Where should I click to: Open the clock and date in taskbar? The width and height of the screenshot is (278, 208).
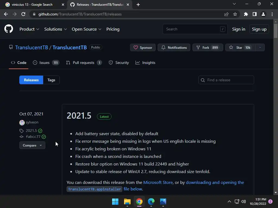pos(258,201)
